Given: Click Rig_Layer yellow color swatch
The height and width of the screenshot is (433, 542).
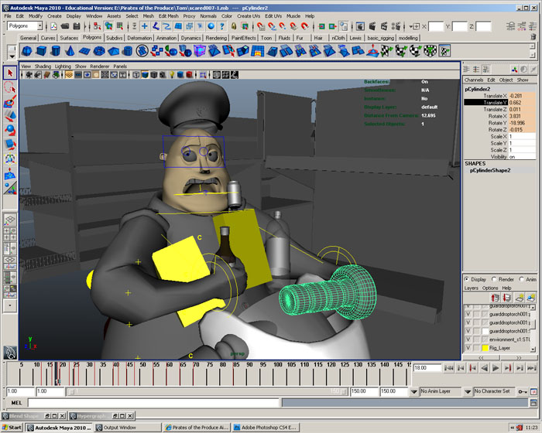Looking at the screenshot, I should [485, 348].
